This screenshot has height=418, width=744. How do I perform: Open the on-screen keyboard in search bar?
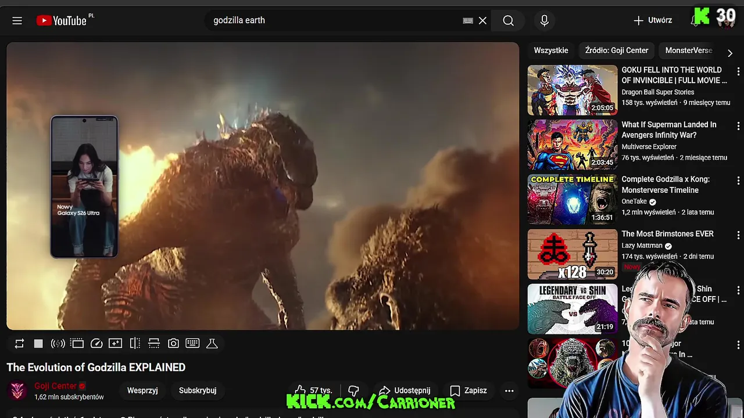468,21
